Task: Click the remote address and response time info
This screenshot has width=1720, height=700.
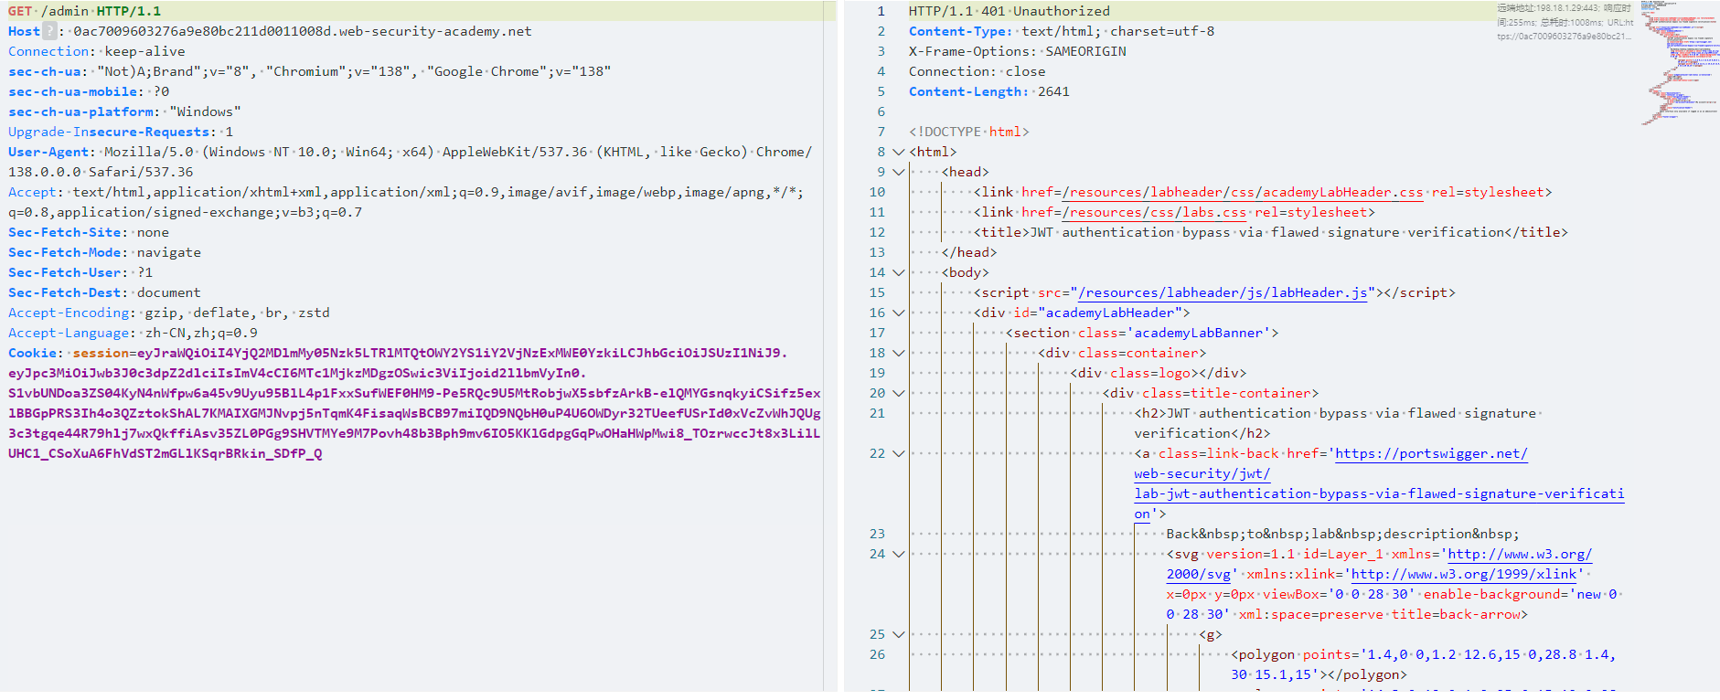Action: point(1565,23)
